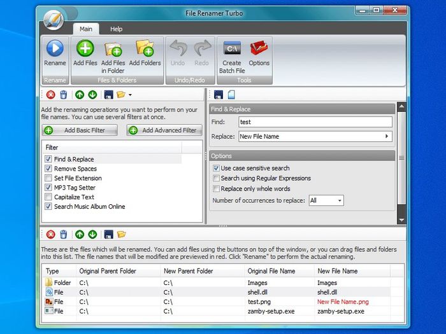Image resolution: width=446 pixels, height=334 pixels.
Task: Enable the Set File Extension filter
Action: tap(48, 178)
